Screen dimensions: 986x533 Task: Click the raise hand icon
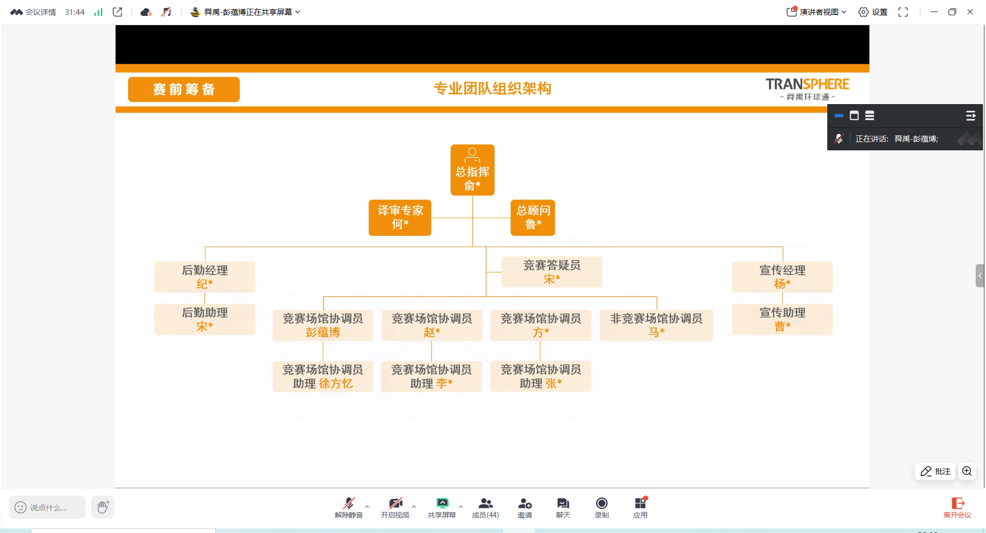coord(103,507)
